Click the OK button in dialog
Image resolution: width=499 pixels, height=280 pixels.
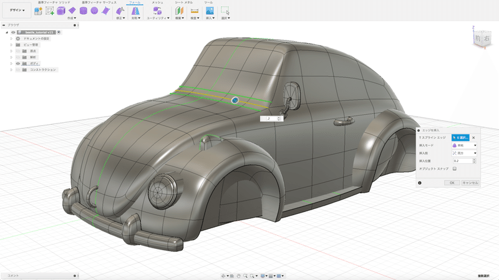click(x=452, y=183)
